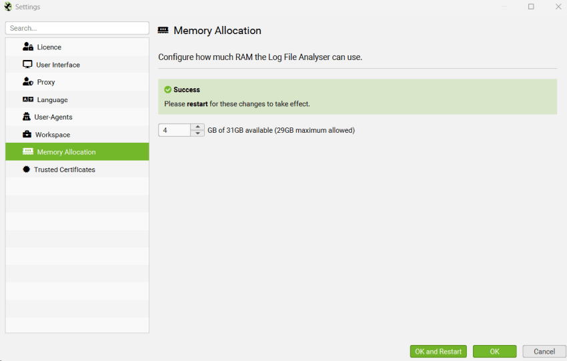This screenshot has height=361, width=567.
Task: Click the Memory Allocation page heading
Action: (x=217, y=31)
